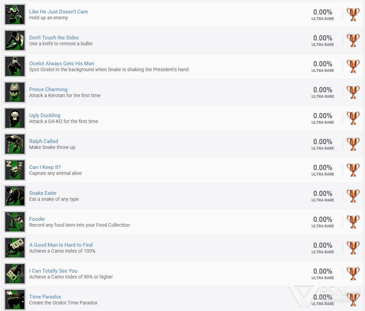The height and width of the screenshot is (311, 365).
Task: Select the Ugly Duckling GA-KO icon
Action: click(x=15, y=118)
